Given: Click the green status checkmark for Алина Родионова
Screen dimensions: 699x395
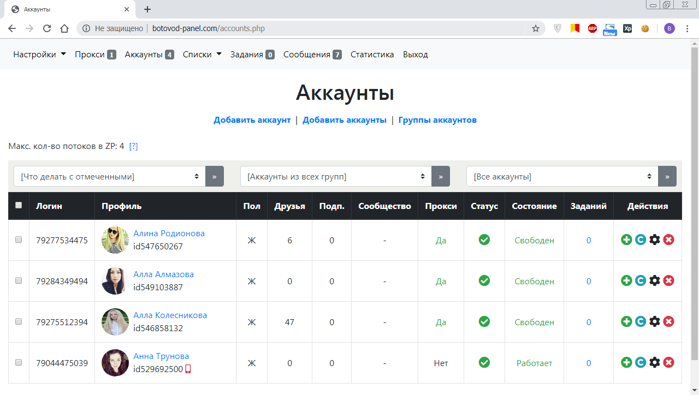Looking at the screenshot, I should [484, 240].
